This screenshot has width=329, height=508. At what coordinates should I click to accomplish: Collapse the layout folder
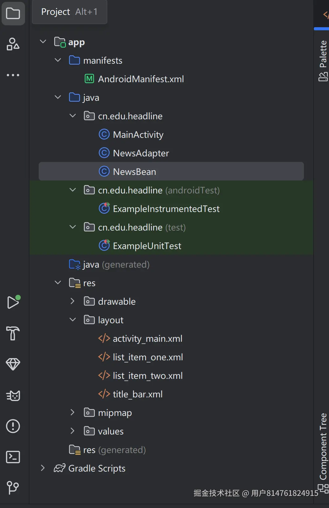(73, 320)
